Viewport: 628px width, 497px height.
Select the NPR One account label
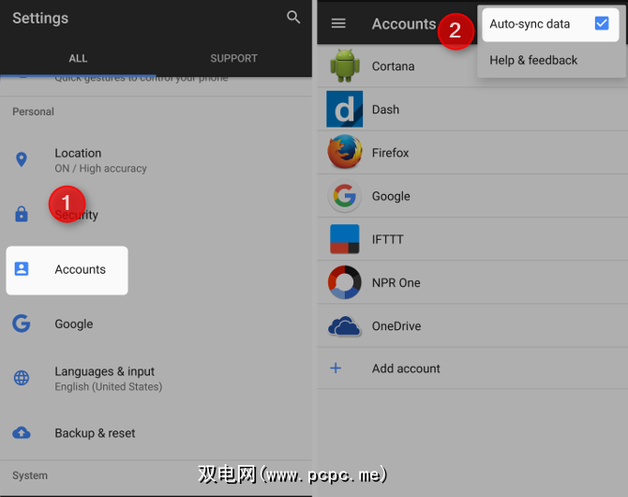pyautogui.click(x=396, y=282)
